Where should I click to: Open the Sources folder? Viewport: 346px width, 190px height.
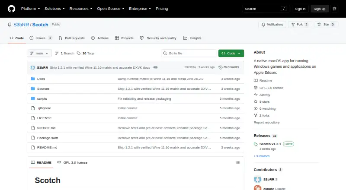(43, 89)
